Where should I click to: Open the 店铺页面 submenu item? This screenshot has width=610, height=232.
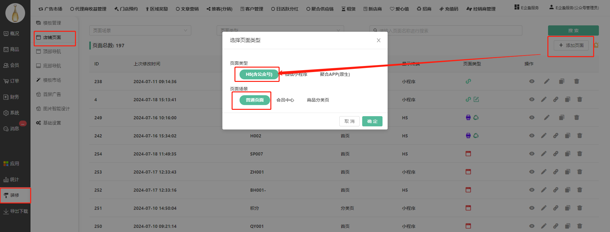click(x=52, y=37)
